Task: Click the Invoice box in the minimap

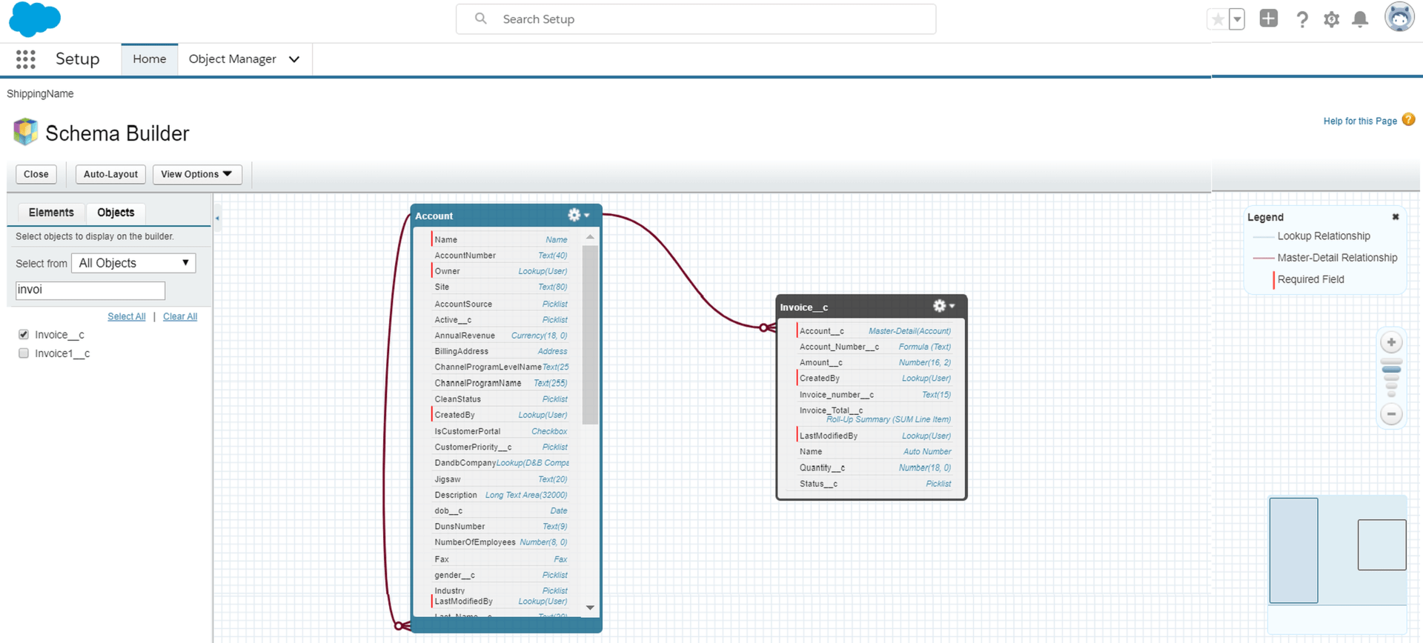Action: (x=1381, y=544)
